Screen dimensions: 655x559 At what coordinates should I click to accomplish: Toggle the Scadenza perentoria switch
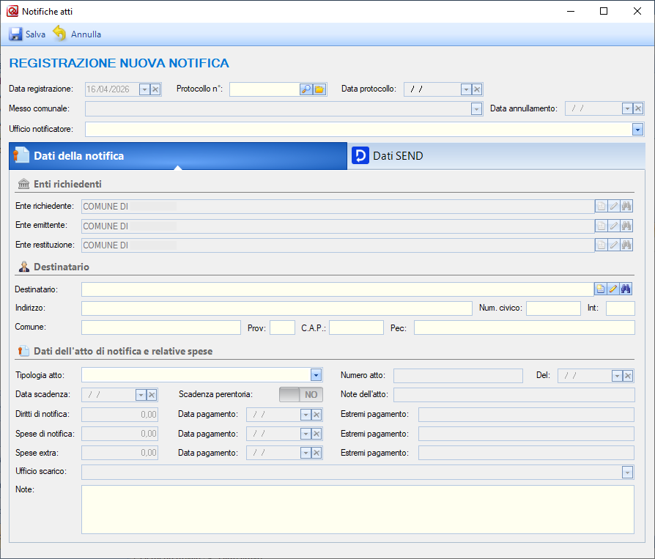coord(301,394)
